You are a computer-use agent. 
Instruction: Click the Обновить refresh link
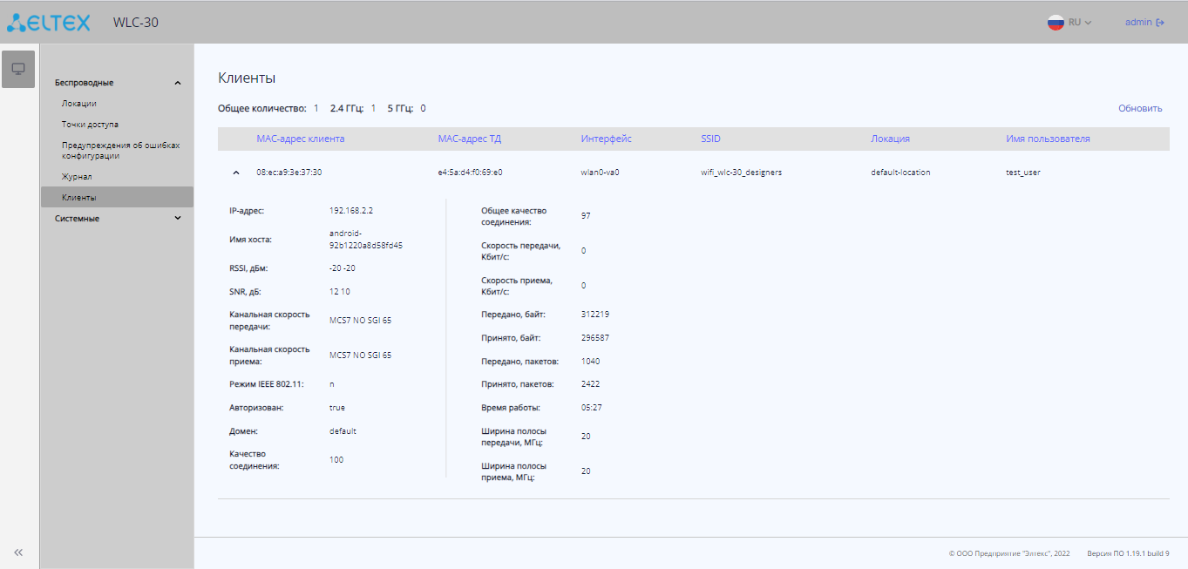click(x=1140, y=109)
